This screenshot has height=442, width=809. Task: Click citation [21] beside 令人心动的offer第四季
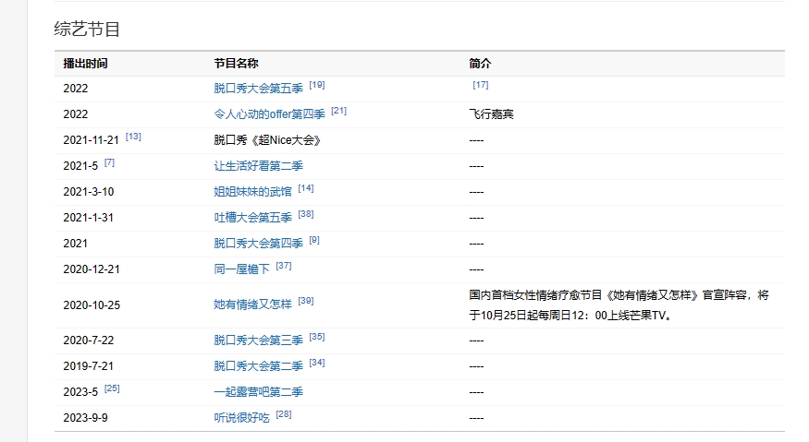coord(339,111)
